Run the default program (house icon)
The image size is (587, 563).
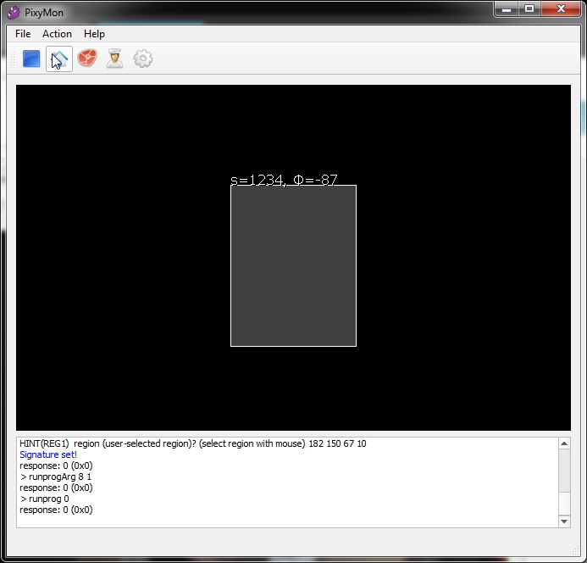click(58, 59)
